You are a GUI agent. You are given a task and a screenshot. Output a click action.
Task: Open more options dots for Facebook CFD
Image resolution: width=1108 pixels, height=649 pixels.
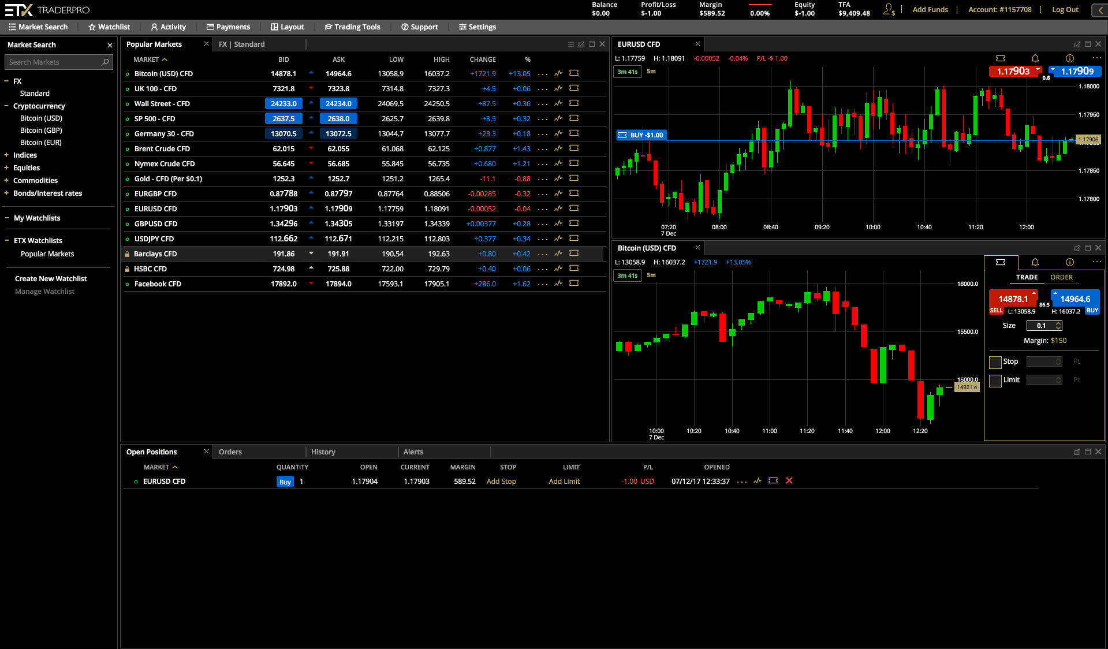(543, 284)
